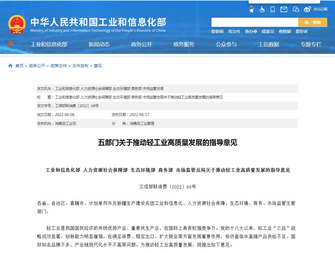
Task: Open RSS订阅 link
Action: point(321,9)
